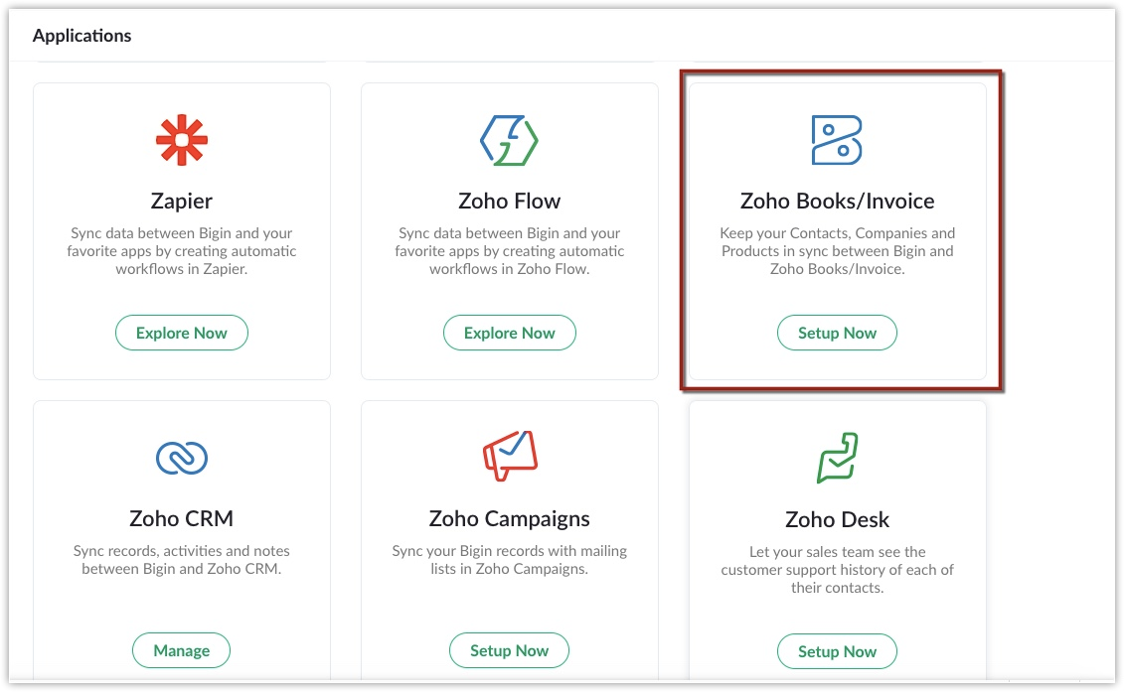Click the Zoho Books/Invoice logo icon
The image size is (1124, 692).
coord(837,140)
